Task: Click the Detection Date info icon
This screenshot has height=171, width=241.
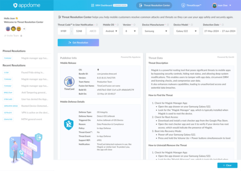Action: [x=223, y=25]
